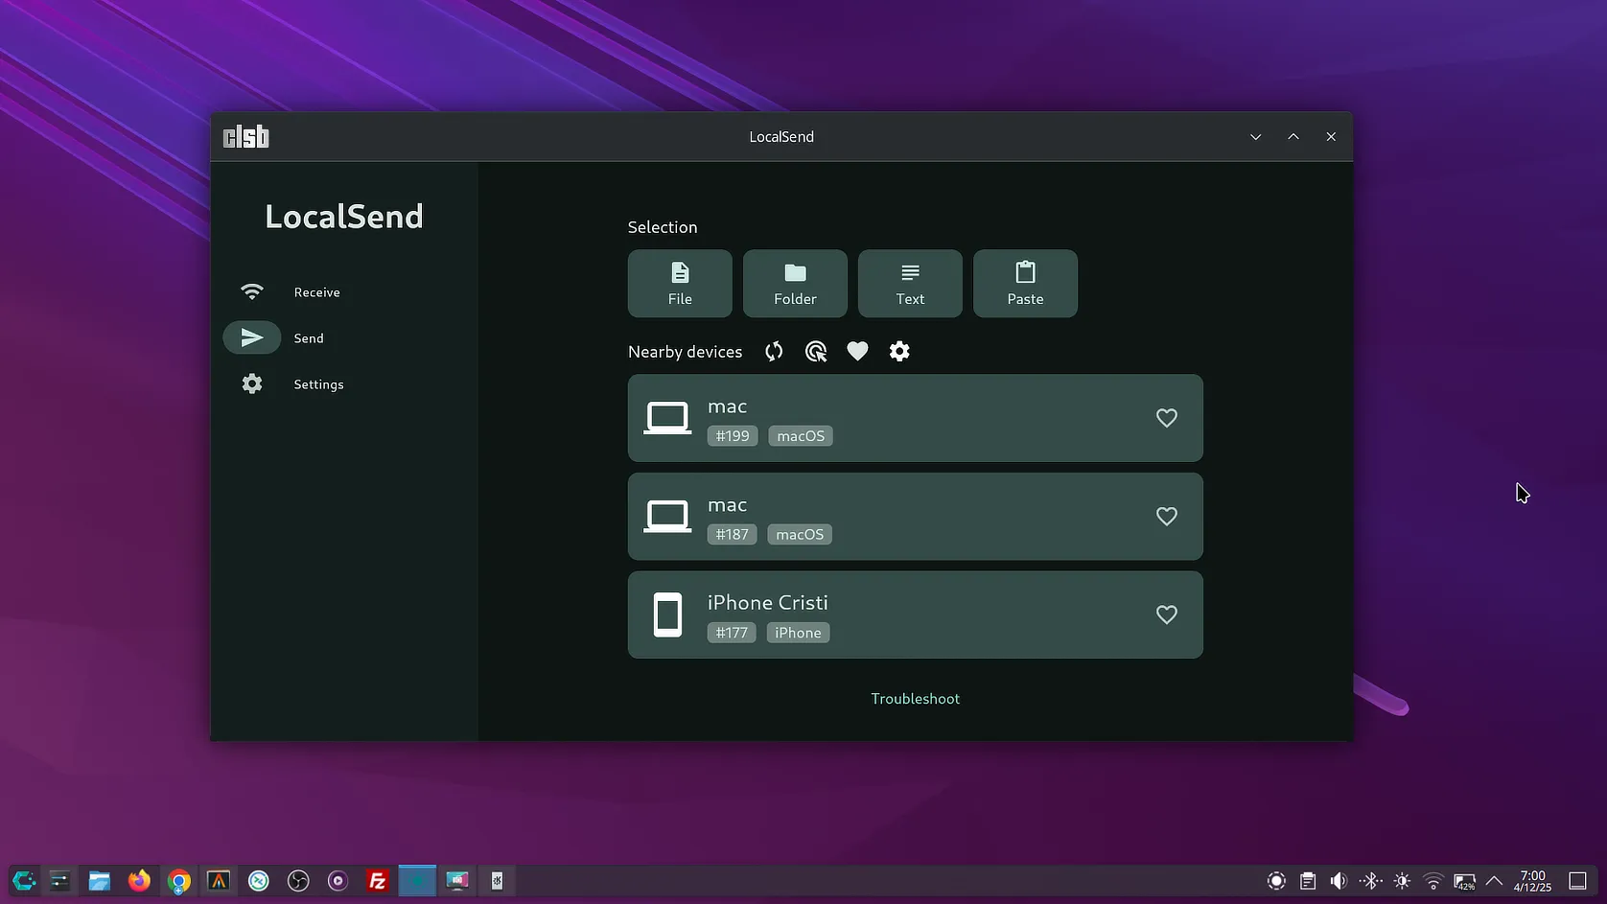Expand the system tray hidden icons arrow

pos(1494,881)
